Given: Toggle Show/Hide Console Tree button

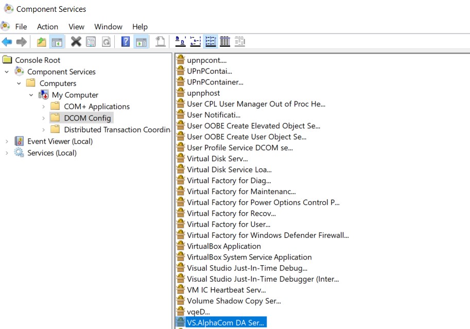Looking at the screenshot, I should click(x=57, y=42).
